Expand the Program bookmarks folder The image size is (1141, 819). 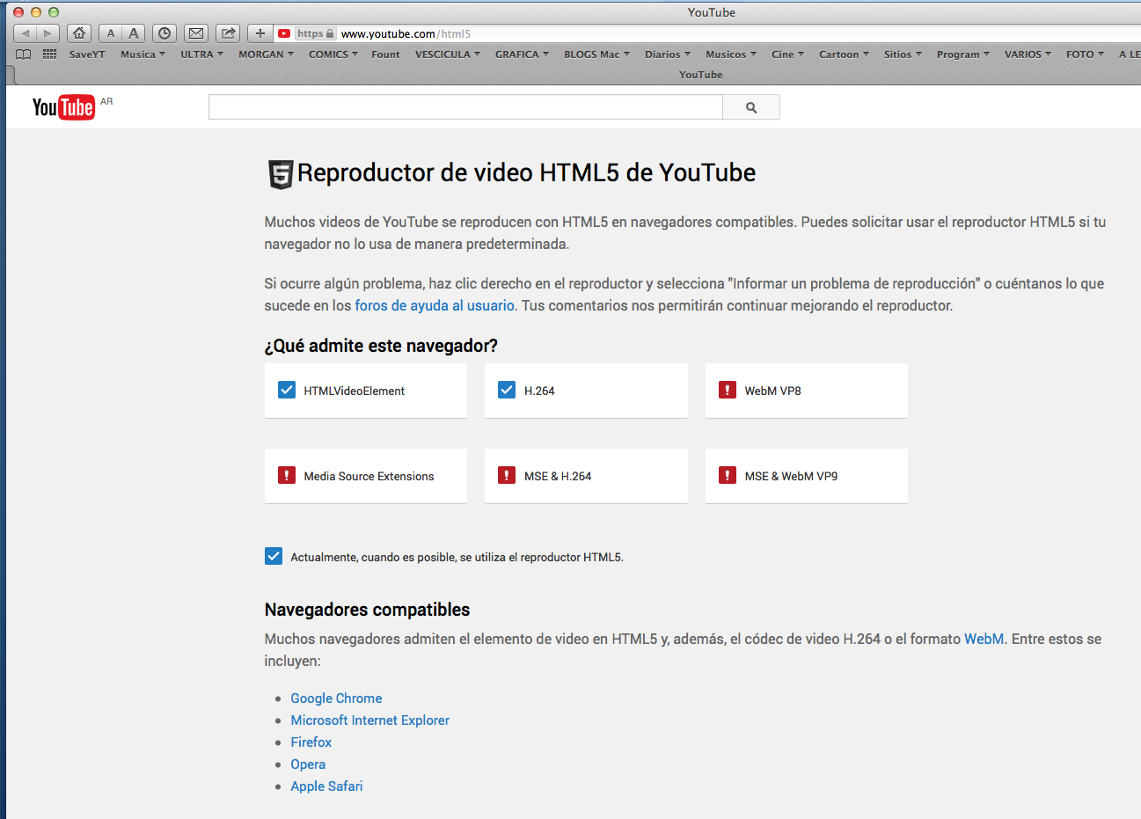tap(962, 55)
